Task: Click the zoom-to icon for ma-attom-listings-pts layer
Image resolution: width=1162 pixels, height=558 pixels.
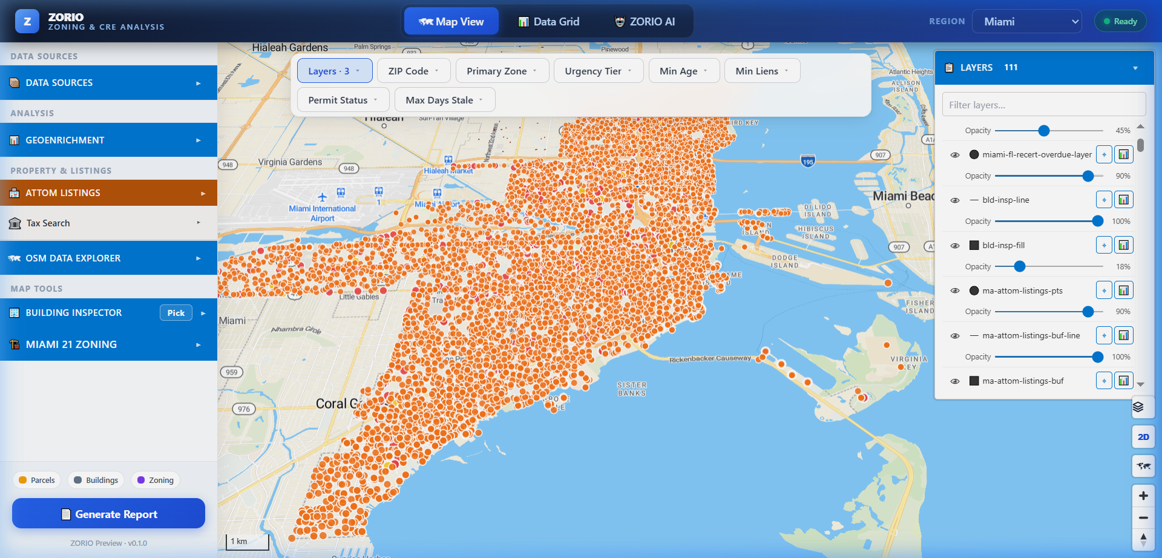Action: 1104,290
